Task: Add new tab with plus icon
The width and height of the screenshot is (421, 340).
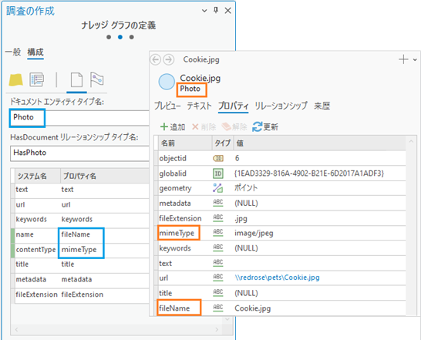Action: pos(403,59)
